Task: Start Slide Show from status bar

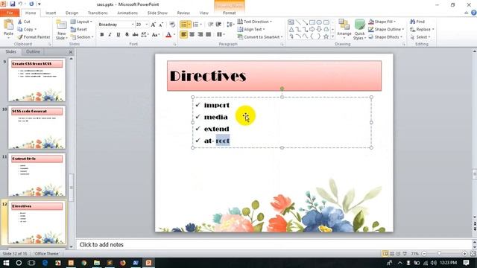Action: point(405,253)
